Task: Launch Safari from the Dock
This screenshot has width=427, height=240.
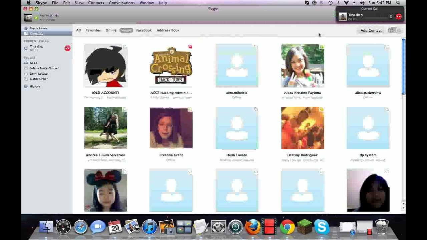Action: [x=80, y=227]
